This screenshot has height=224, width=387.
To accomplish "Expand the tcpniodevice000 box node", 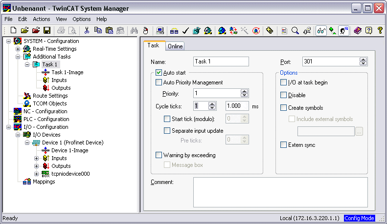I will [x=37, y=174].
